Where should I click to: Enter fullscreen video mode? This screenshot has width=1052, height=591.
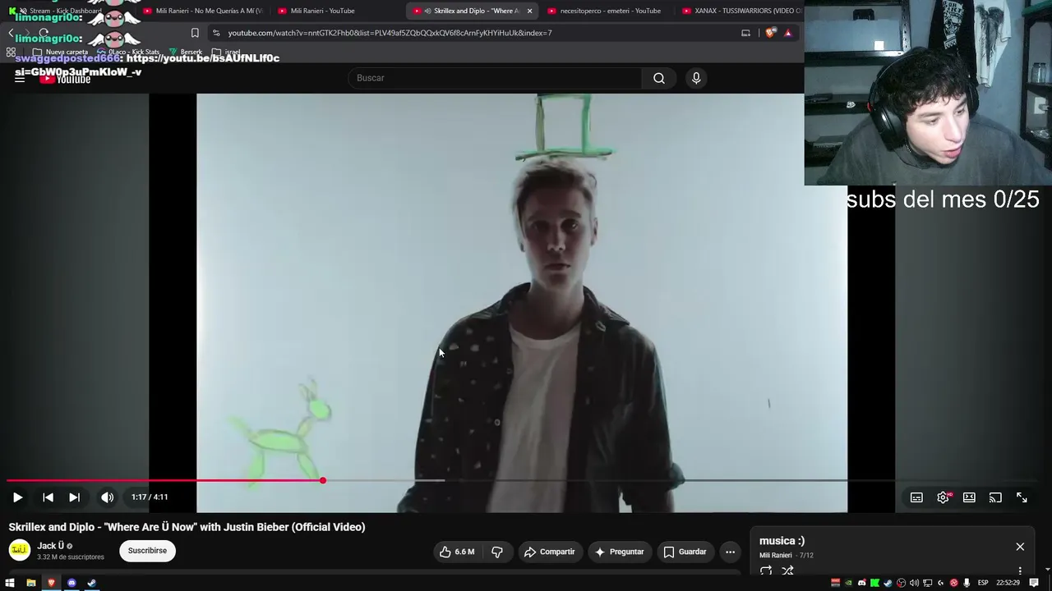click(x=1022, y=497)
